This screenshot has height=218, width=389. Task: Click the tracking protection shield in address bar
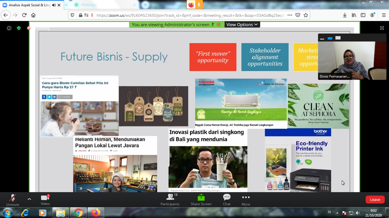(72, 15)
